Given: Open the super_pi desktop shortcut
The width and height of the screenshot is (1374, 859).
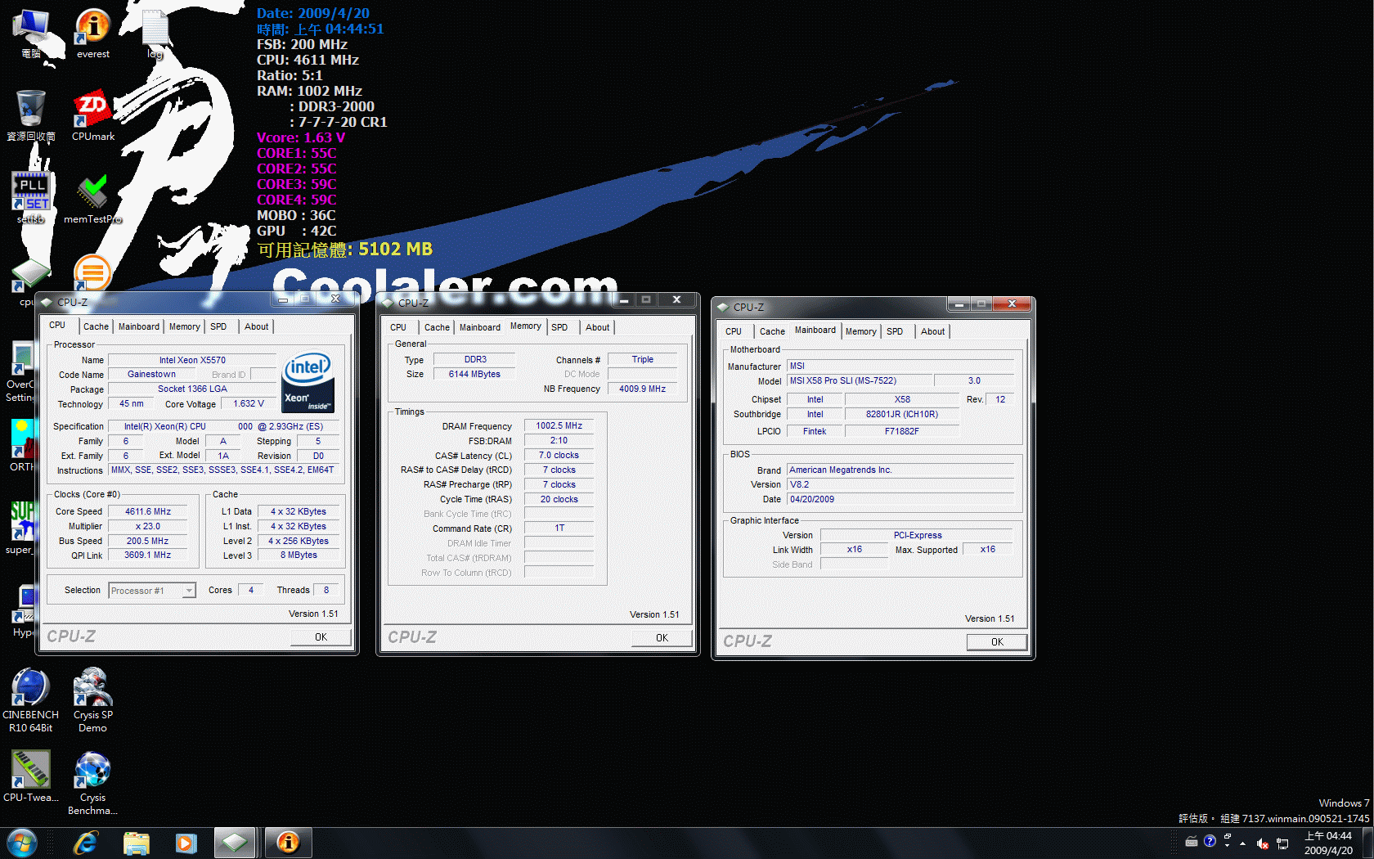Looking at the screenshot, I should pos(21,528).
